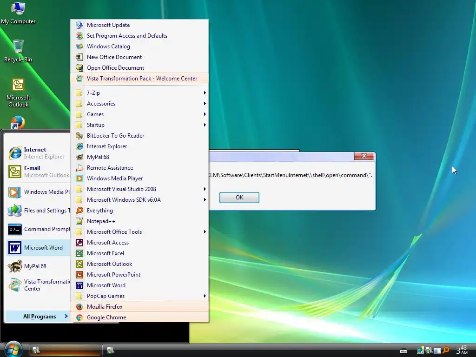Open Vista Transformation Center in recent programs

tap(38, 285)
